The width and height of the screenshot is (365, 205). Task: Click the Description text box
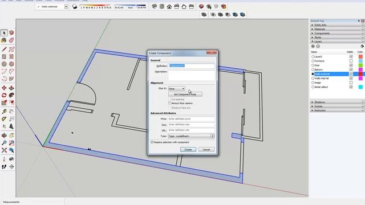(x=191, y=75)
